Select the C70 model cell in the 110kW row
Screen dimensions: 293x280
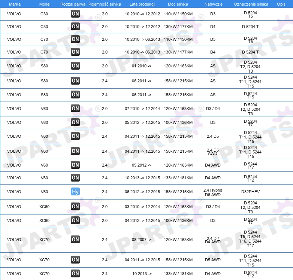tap(44, 39)
